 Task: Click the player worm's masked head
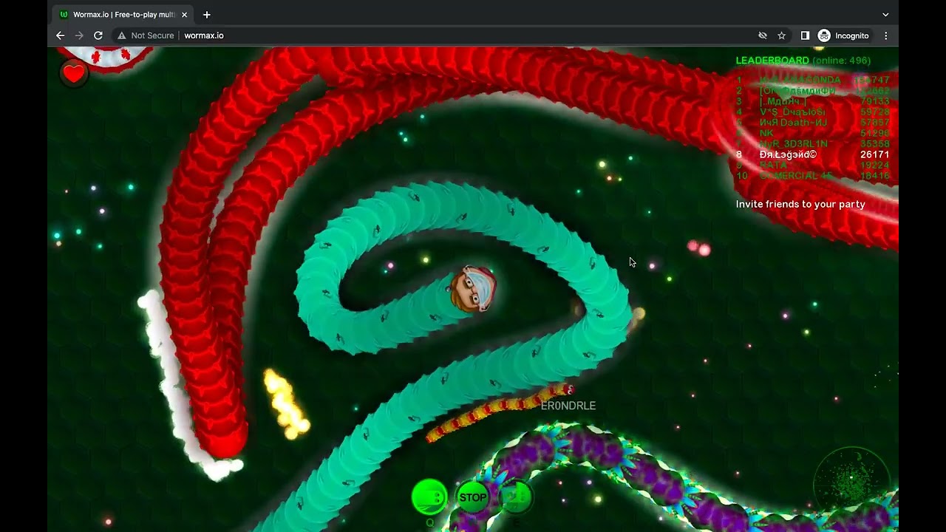pos(473,289)
